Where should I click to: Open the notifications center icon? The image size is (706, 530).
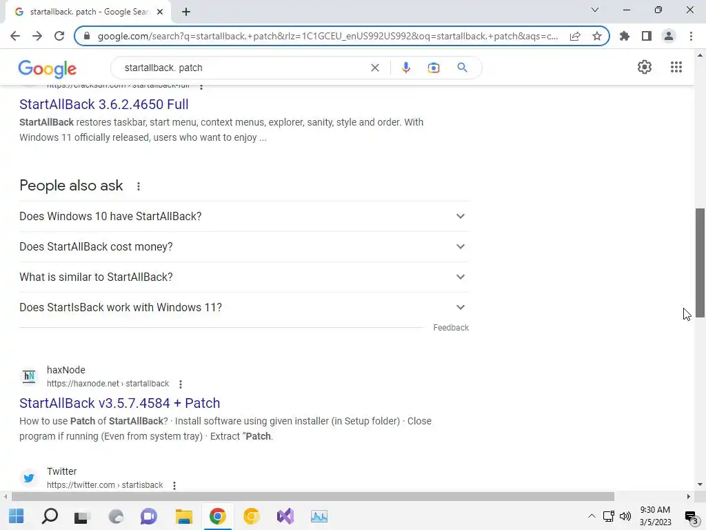click(691, 516)
